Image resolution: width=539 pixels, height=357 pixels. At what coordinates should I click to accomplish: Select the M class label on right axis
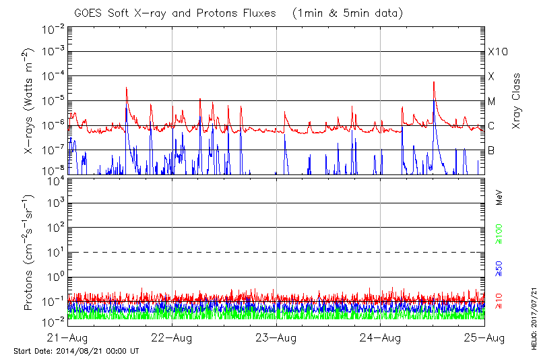click(492, 102)
